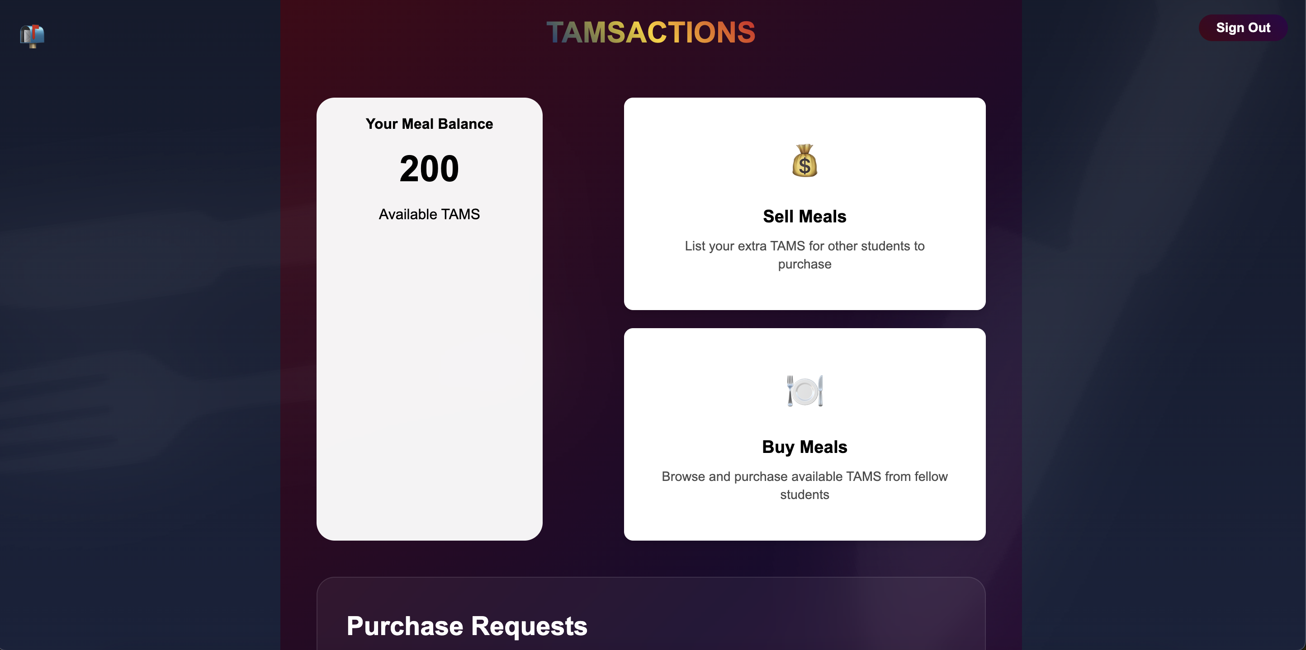Click the word 'purchase' in Sell Meals card
This screenshot has width=1306, height=650.
[x=804, y=264]
